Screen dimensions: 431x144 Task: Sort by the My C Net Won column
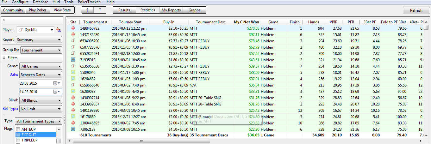[247, 22]
